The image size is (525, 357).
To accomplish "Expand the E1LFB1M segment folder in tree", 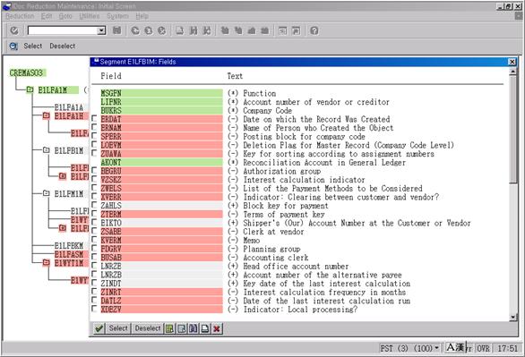I will (47, 150).
